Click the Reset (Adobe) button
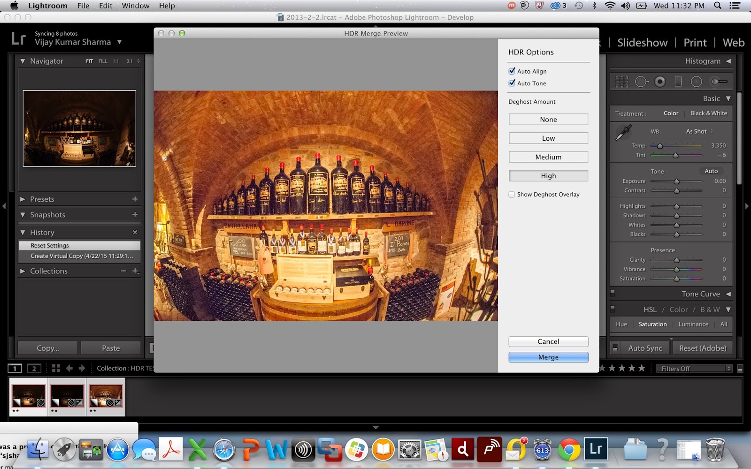 [x=702, y=348]
